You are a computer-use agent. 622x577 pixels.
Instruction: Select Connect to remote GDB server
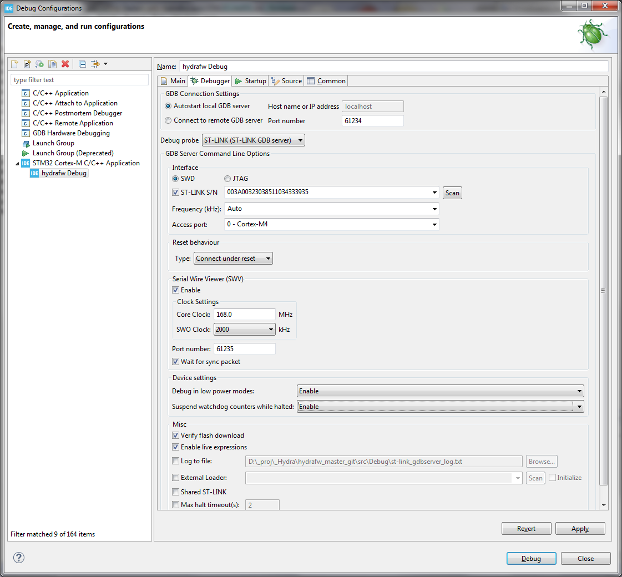pos(168,120)
